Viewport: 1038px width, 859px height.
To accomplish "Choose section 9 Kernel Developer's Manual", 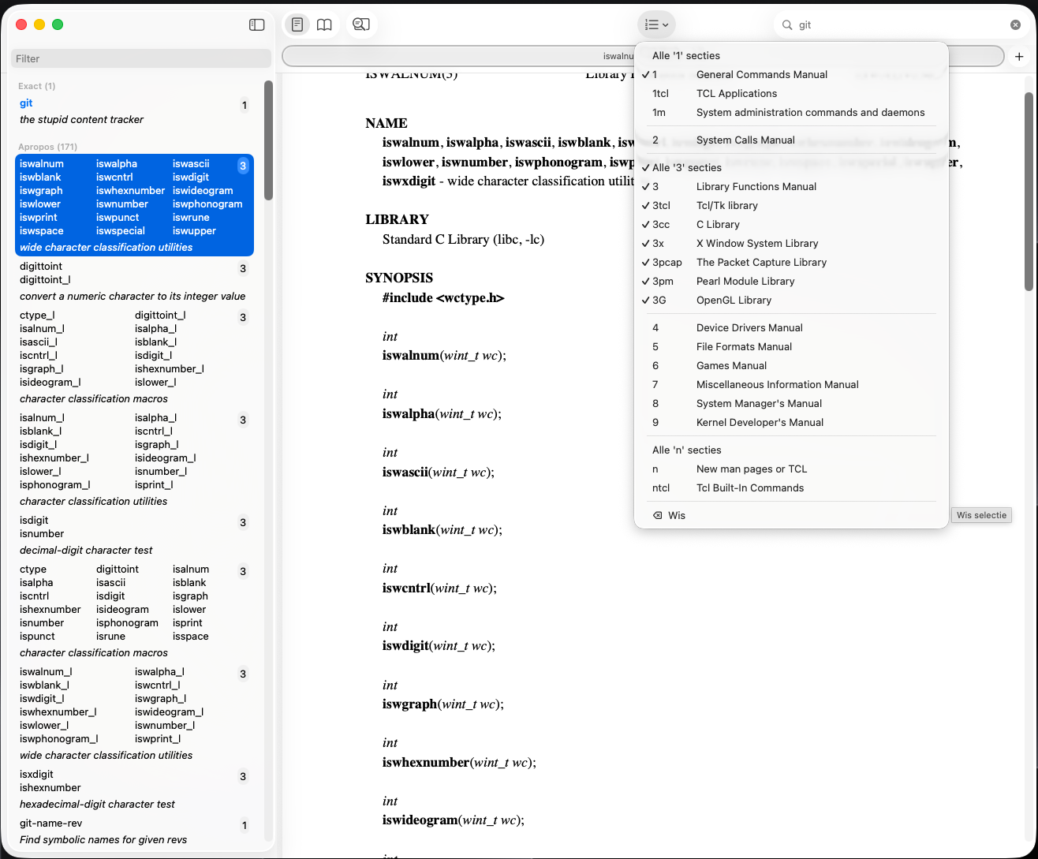I will coord(791,423).
